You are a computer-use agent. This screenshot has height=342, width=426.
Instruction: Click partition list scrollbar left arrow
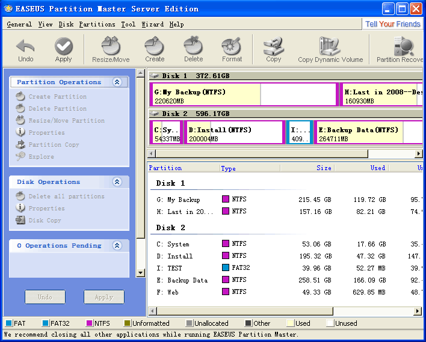[x=152, y=311]
